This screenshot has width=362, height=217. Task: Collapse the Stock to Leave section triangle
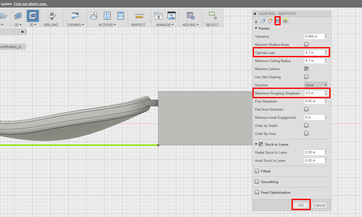(256, 144)
